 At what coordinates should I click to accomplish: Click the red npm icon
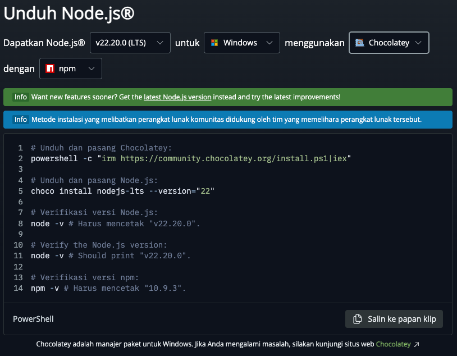tap(50, 69)
